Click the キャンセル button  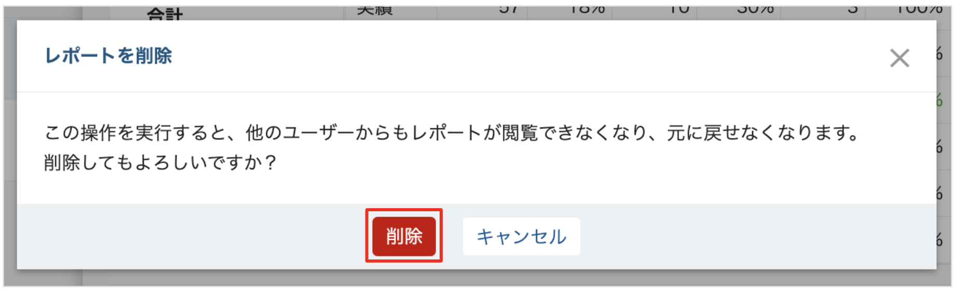coord(521,237)
